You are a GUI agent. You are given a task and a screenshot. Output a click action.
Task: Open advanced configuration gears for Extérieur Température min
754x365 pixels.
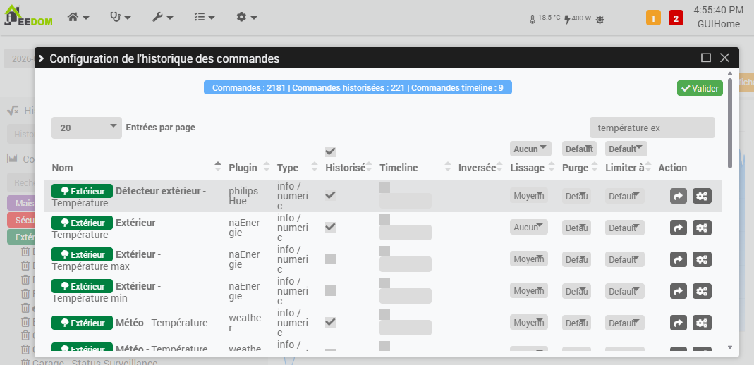click(702, 291)
